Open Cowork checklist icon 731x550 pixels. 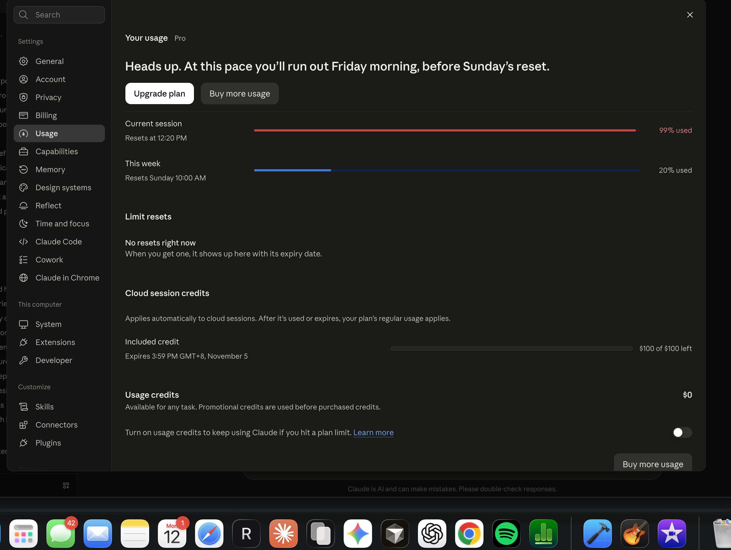[23, 260]
